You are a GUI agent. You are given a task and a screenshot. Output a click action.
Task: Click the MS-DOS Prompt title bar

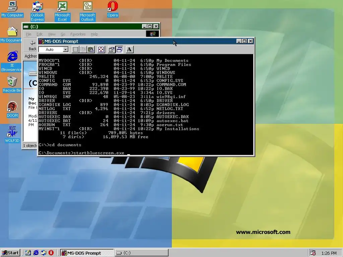[x=146, y=41]
